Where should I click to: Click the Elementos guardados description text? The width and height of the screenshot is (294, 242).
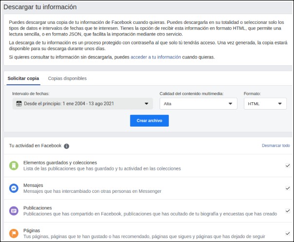click(102, 168)
